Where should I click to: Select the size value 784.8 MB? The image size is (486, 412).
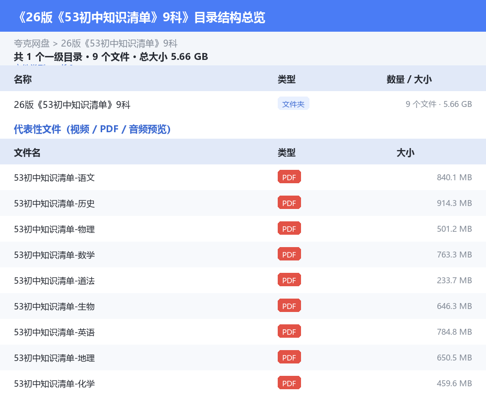[x=454, y=331]
